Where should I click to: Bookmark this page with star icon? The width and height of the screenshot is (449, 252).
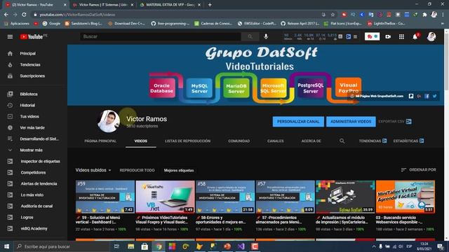pos(333,15)
